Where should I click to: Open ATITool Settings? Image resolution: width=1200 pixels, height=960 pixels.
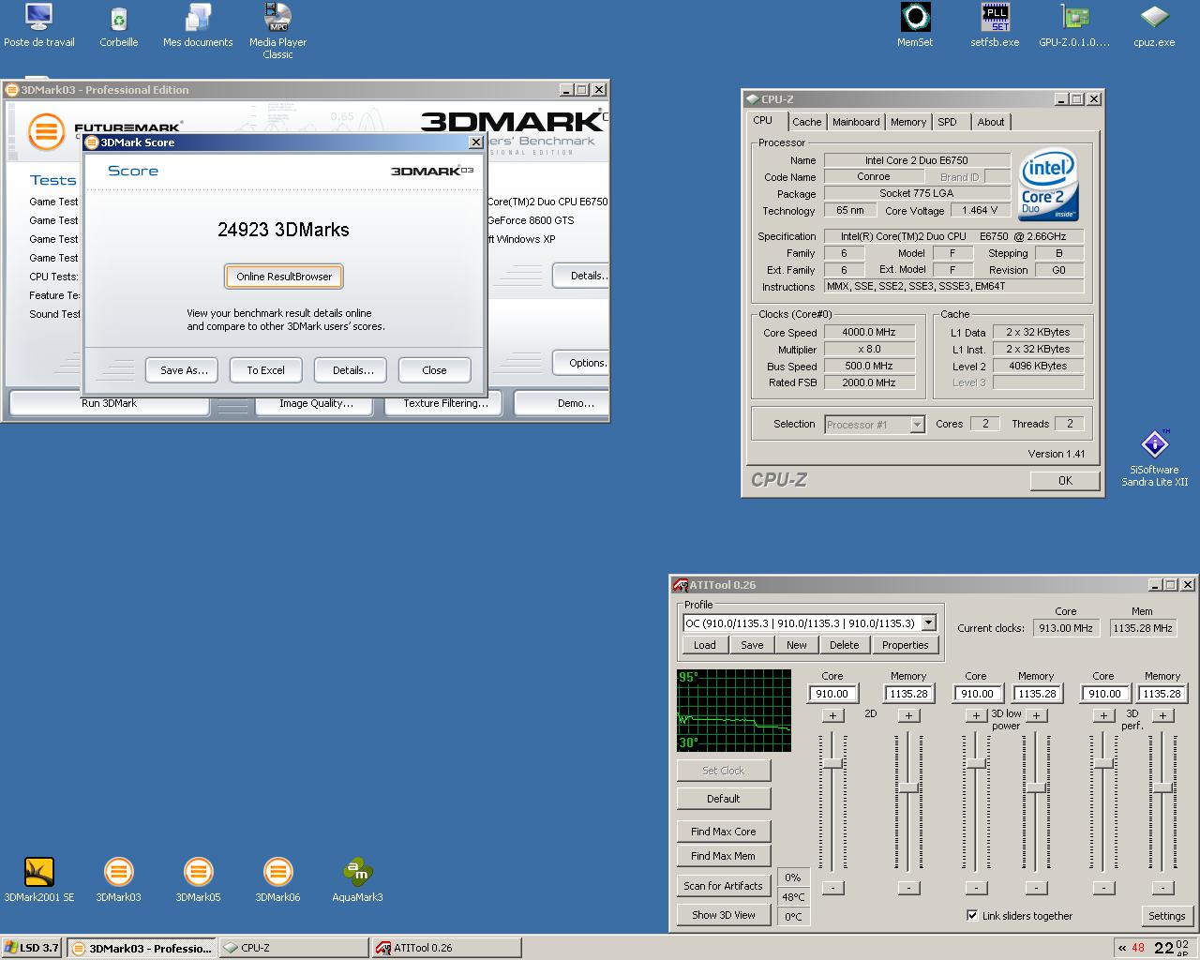pos(1167,916)
